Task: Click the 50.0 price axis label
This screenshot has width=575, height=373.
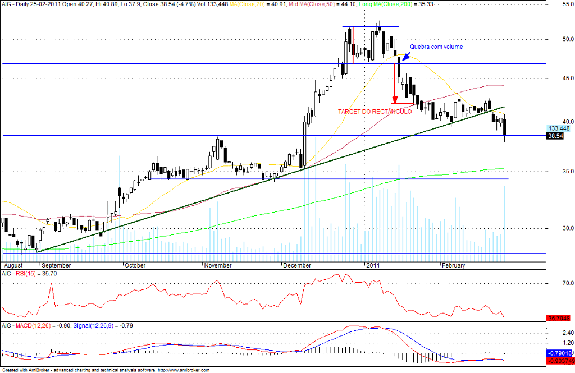Action: point(568,39)
